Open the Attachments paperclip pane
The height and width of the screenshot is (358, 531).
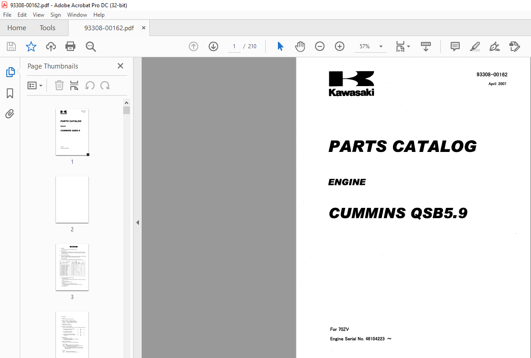[10, 114]
